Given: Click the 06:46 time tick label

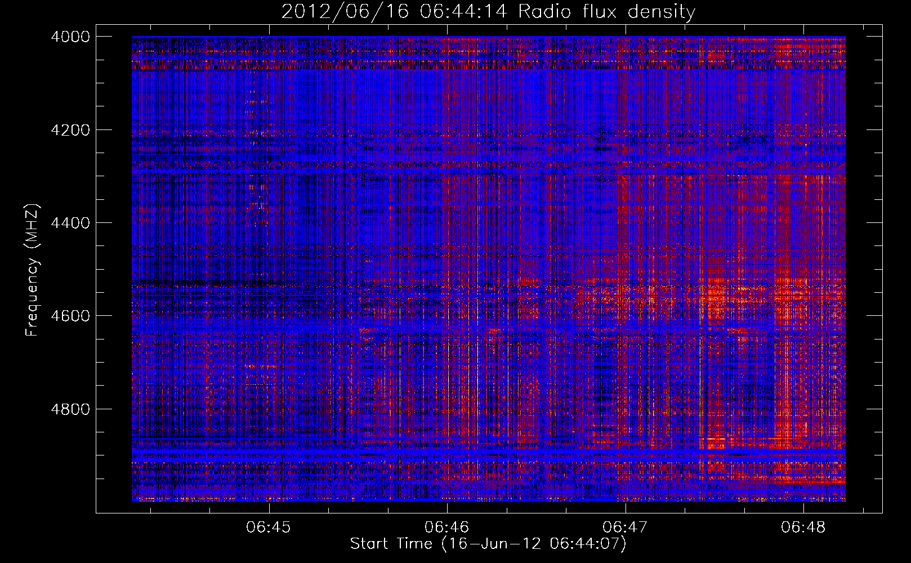Looking at the screenshot, I should [x=447, y=527].
